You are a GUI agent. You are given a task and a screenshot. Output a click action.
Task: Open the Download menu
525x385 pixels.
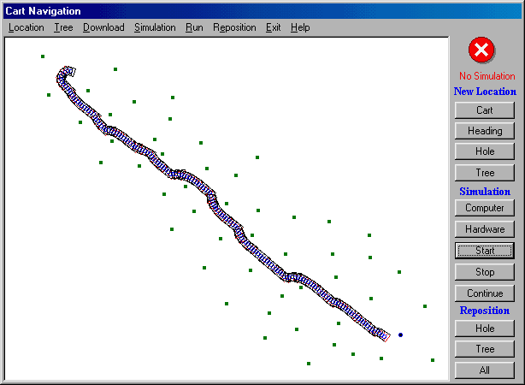103,27
